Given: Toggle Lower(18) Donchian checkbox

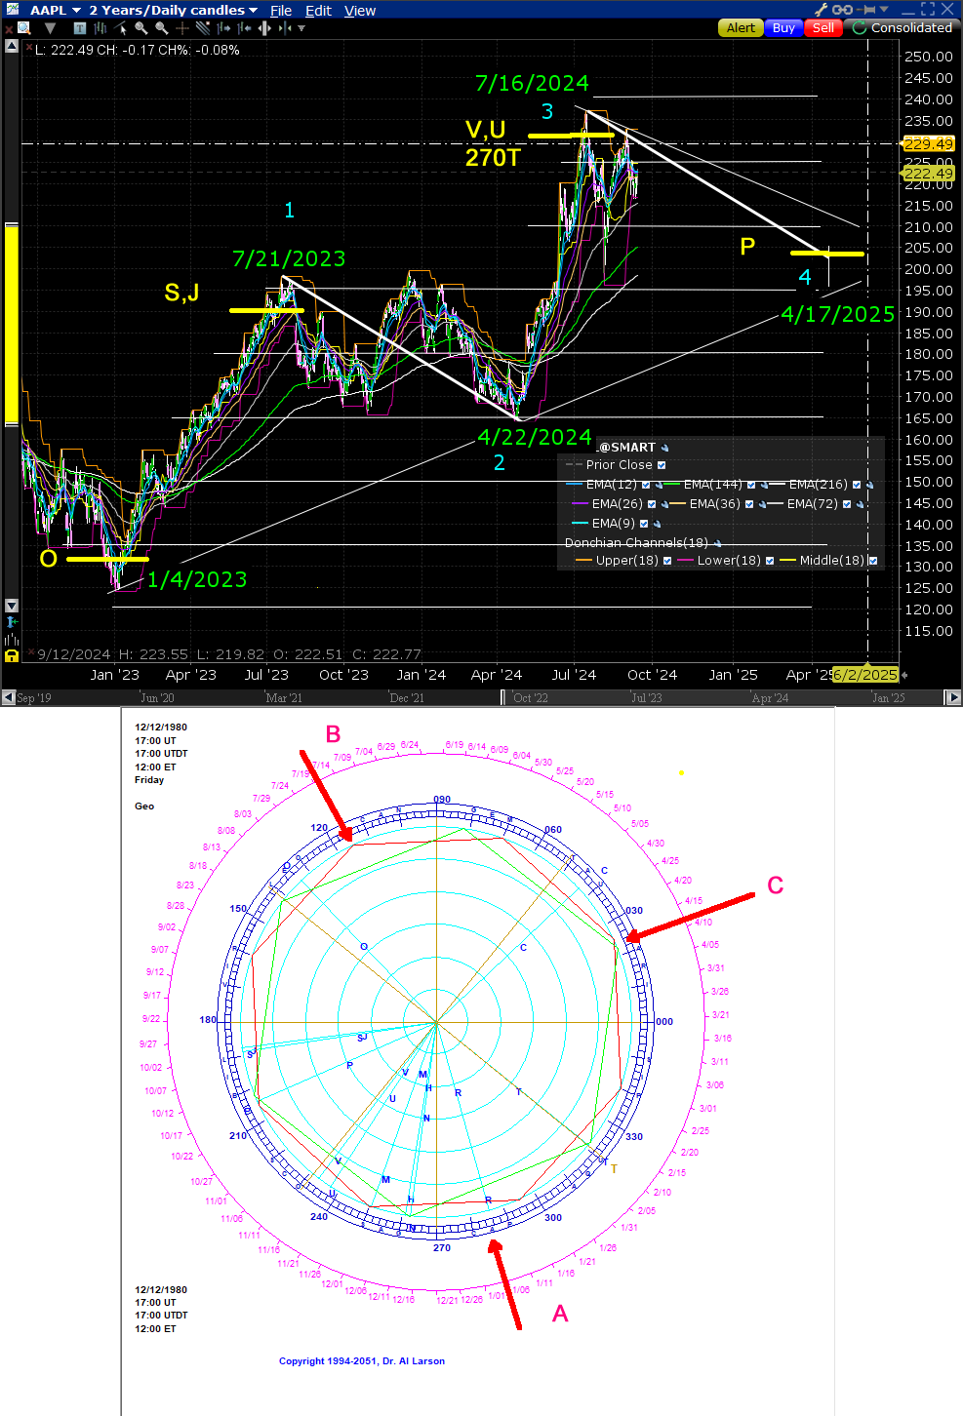Looking at the screenshot, I should (x=770, y=561).
